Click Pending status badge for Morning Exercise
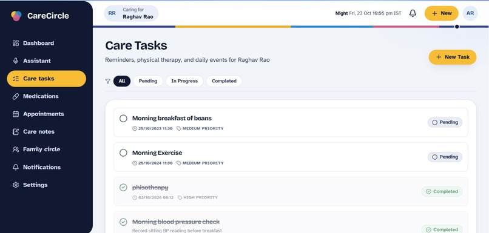Viewport: 489px width, 233px height. pyautogui.click(x=445, y=157)
